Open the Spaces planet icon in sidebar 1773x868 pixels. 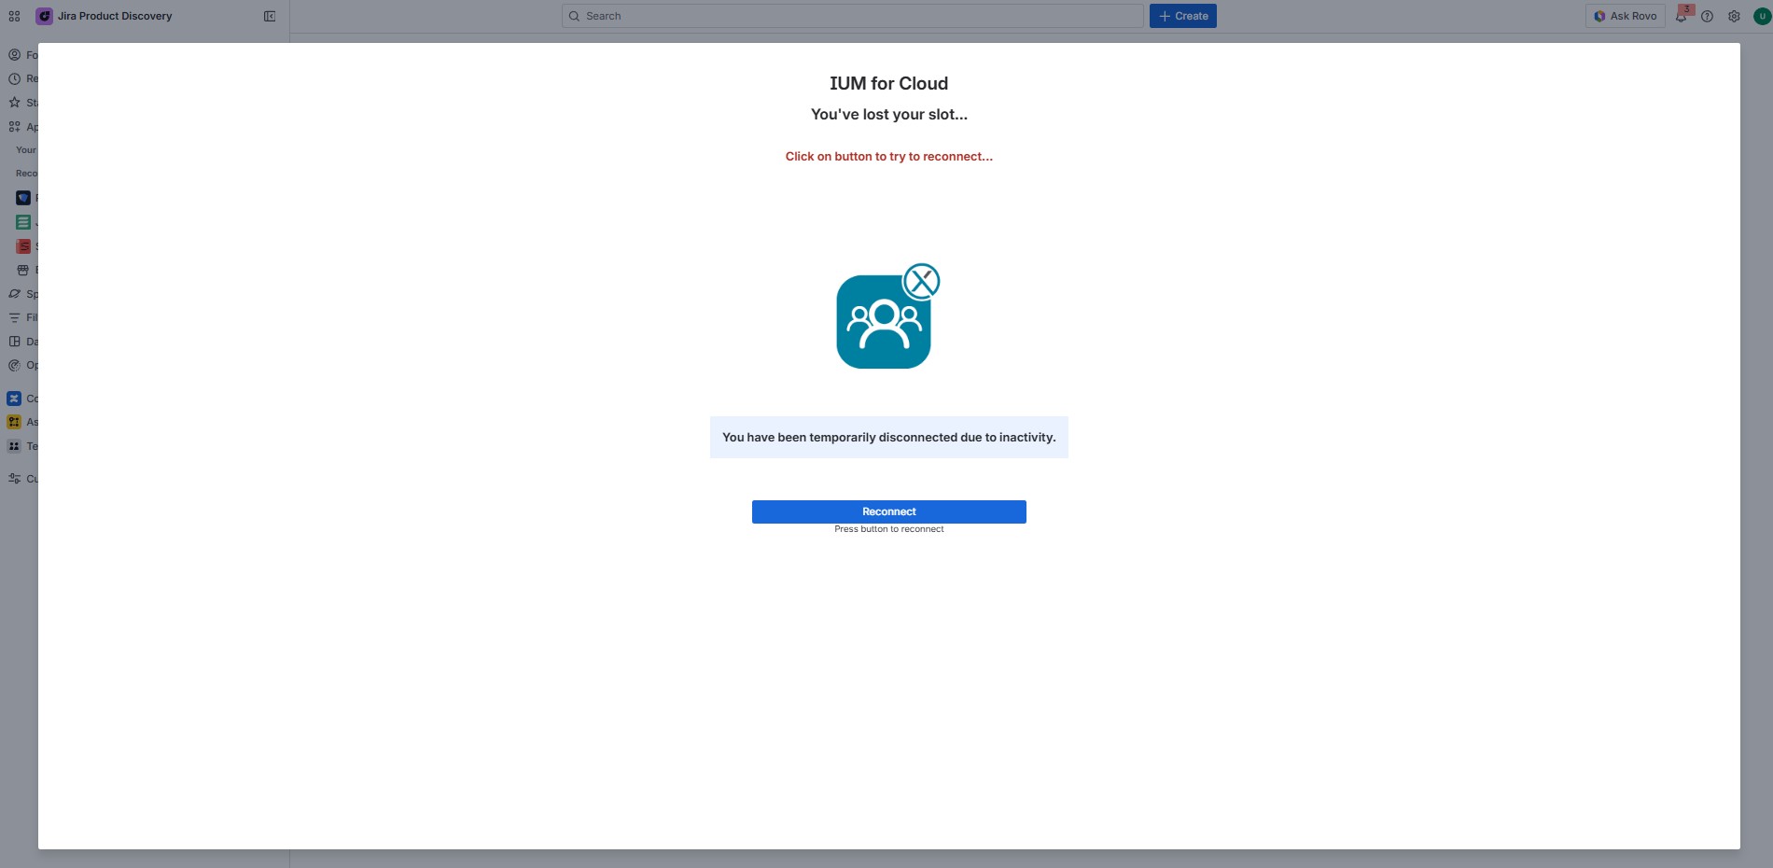coord(15,294)
